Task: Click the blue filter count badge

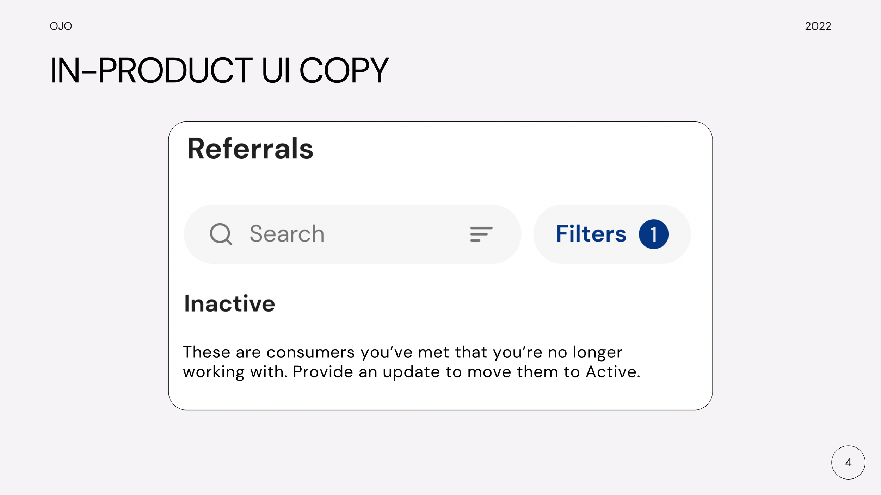Action: pos(654,234)
